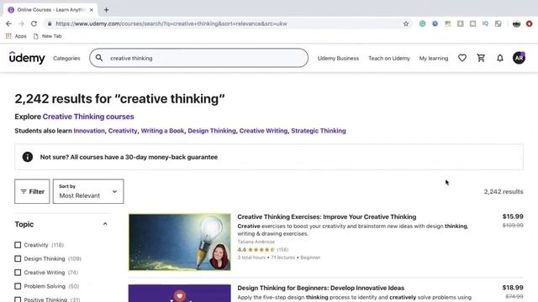
Task: Open Design Thinking for Beginners course title
Action: (321, 288)
